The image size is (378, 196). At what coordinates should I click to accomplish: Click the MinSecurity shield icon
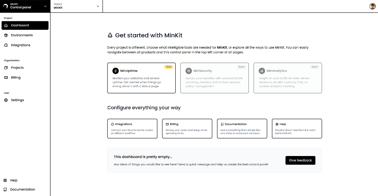(189, 71)
